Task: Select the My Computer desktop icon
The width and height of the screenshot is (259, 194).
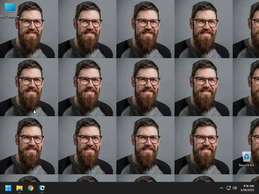Action: [x=10, y=10]
